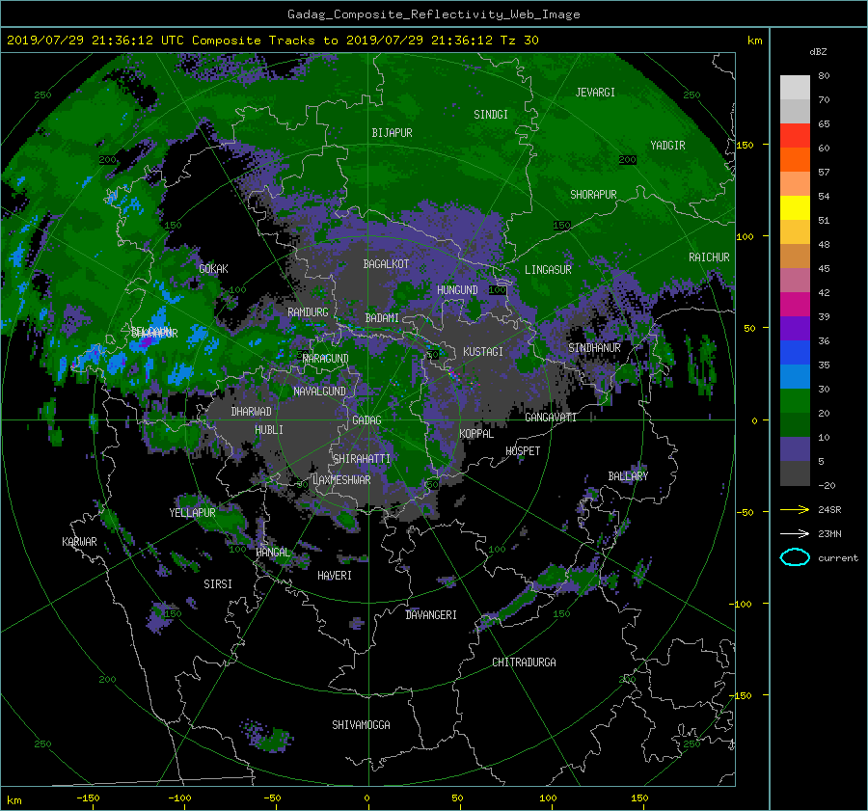Pick the green 30 dBZ color swatch
Image resolution: width=868 pixels, height=811 pixels.
point(795,400)
